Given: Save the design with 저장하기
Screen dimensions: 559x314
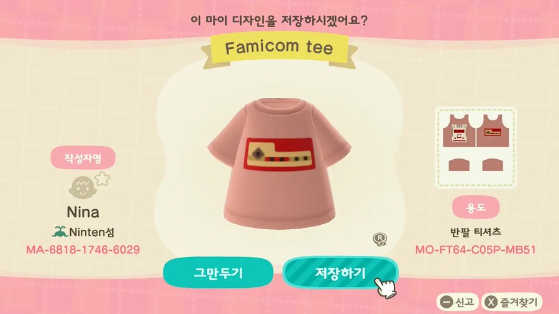Looking at the screenshot, I should click(x=340, y=273).
